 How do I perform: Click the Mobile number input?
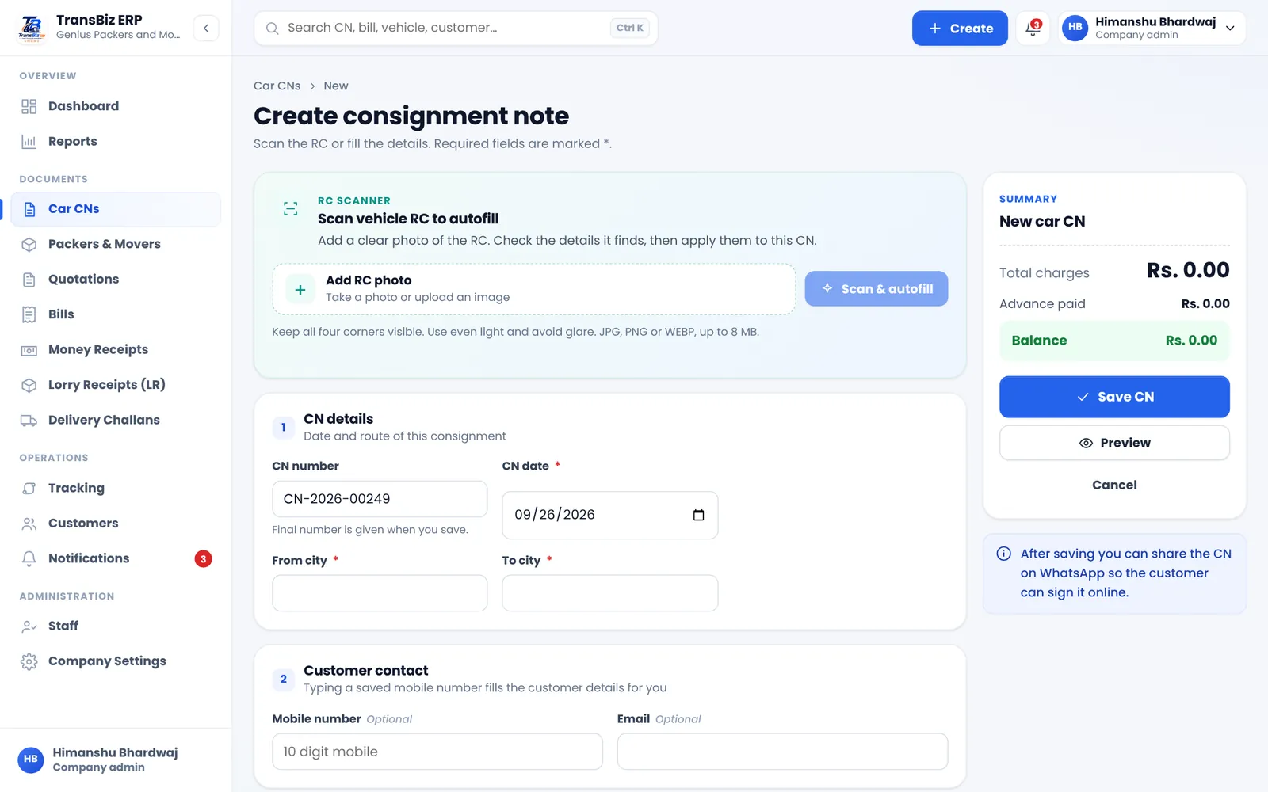coord(437,752)
